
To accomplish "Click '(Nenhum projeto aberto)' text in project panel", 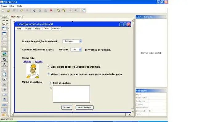I will 151,53.
